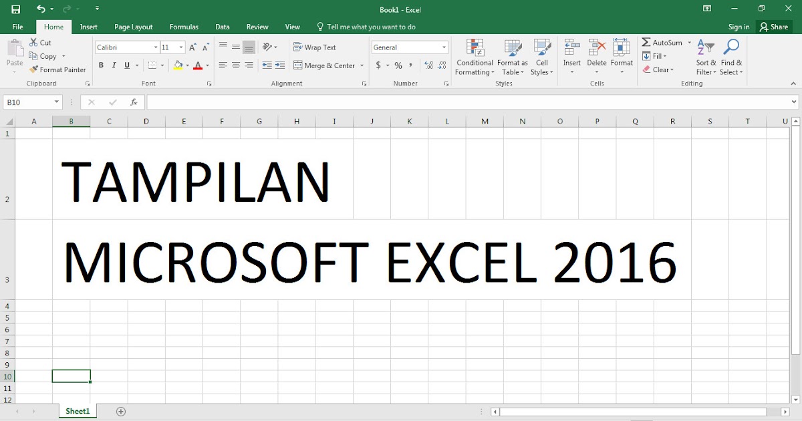
Task: Open Merge & Center dropdown arrow
Action: pos(362,65)
